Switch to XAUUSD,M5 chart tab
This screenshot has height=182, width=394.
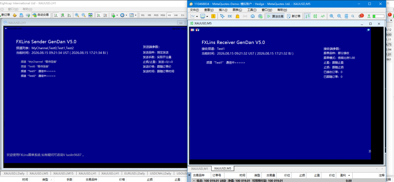pyautogui.click(x=222, y=169)
